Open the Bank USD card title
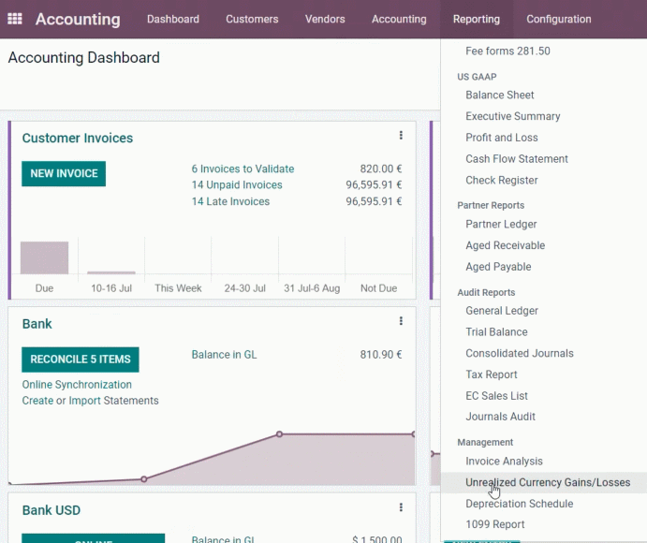647x543 pixels. [51, 510]
